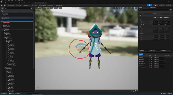
Task: Collapse the transform section in details panel
Action: pyautogui.click(x=139, y=19)
